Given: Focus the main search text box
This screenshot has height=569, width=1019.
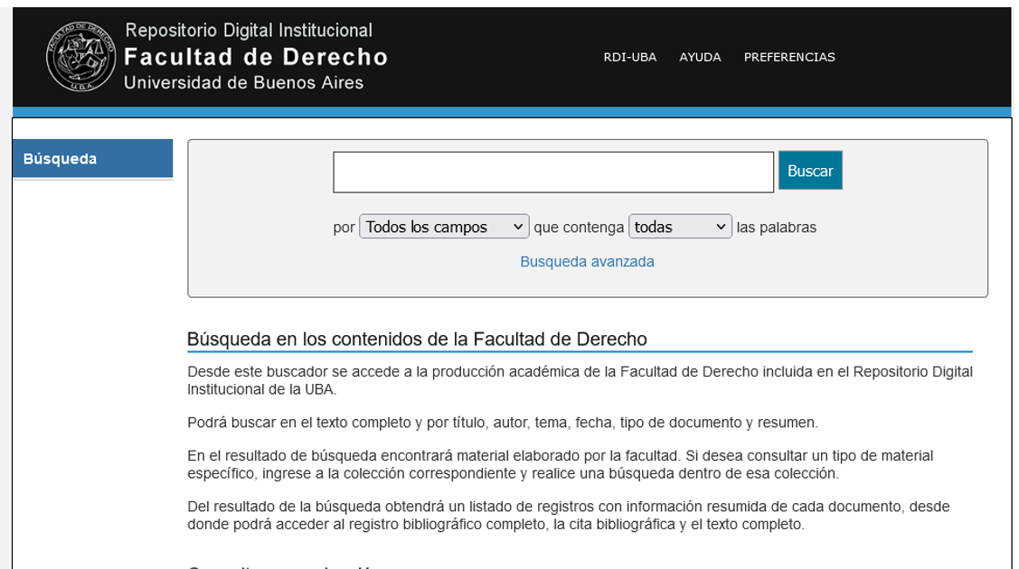Looking at the screenshot, I should pyautogui.click(x=553, y=172).
